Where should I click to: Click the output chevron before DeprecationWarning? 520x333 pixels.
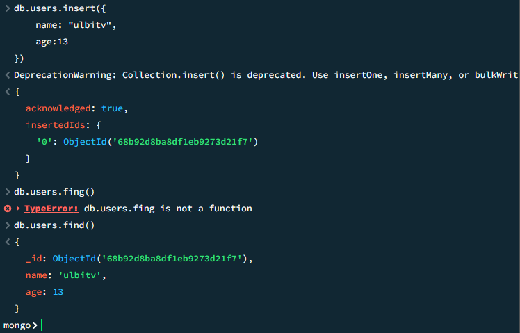(8, 75)
